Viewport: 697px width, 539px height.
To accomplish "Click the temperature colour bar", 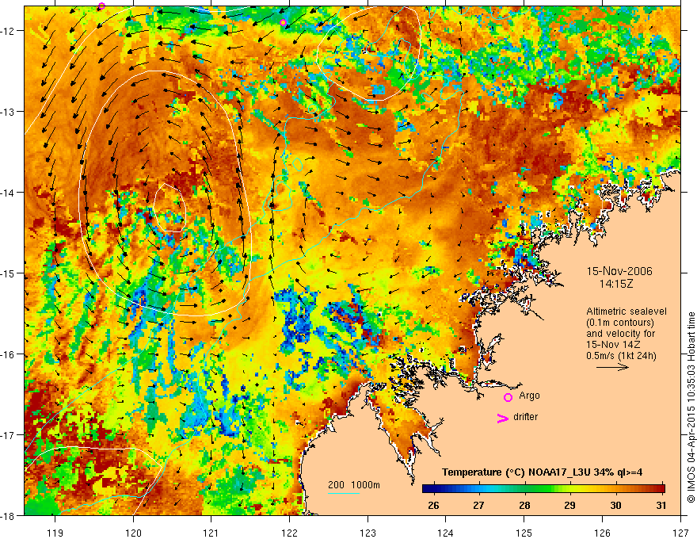I will [543, 488].
